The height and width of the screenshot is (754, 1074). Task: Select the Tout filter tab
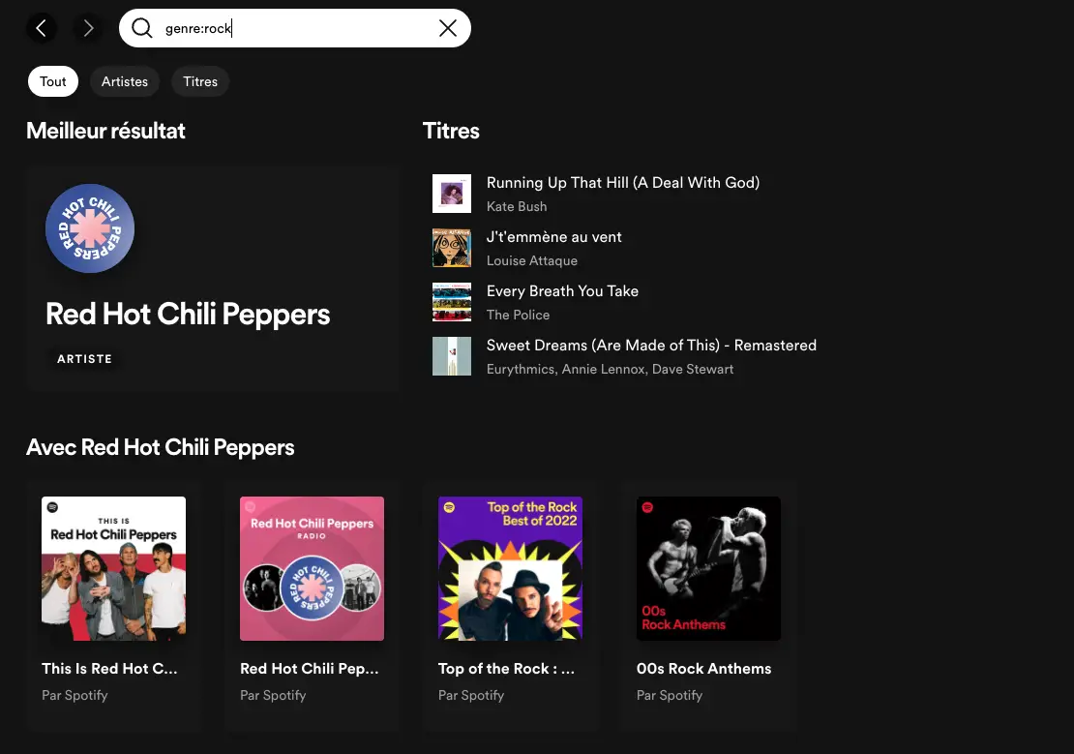click(x=53, y=81)
